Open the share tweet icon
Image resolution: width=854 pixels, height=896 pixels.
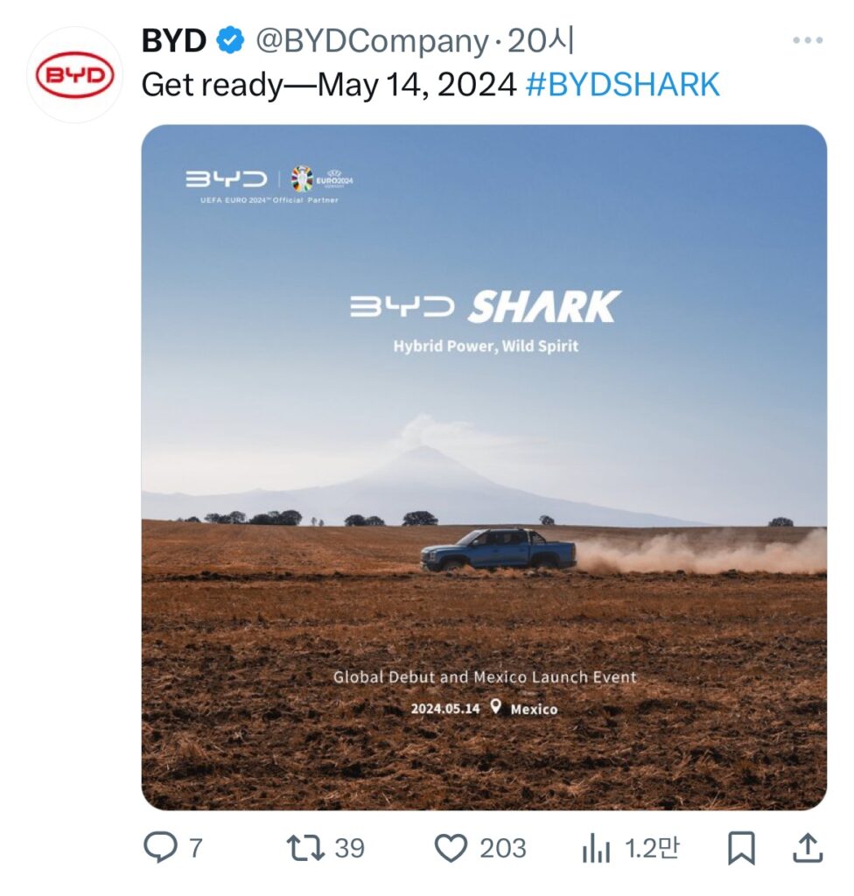(807, 847)
